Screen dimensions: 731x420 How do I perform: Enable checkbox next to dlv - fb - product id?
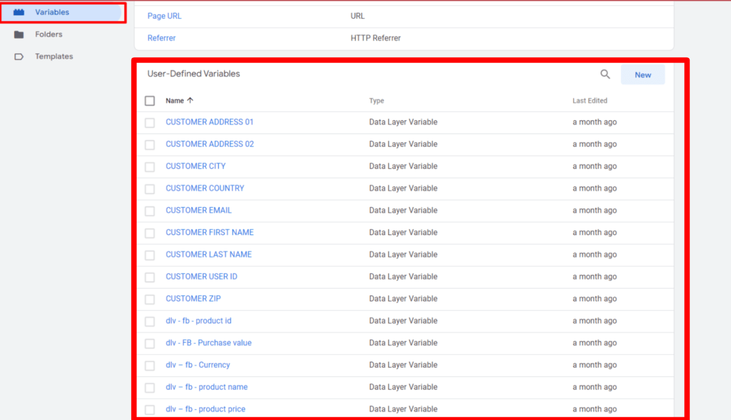coord(150,321)
